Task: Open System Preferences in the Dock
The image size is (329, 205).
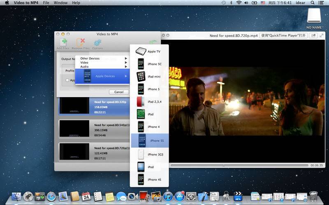Action: (x=191, y=197)
